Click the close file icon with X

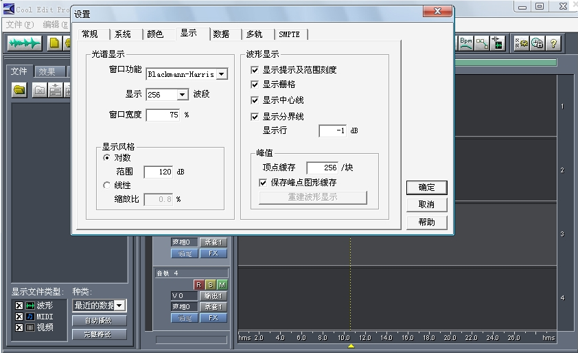pyautogui.click(x=40, y=90)
